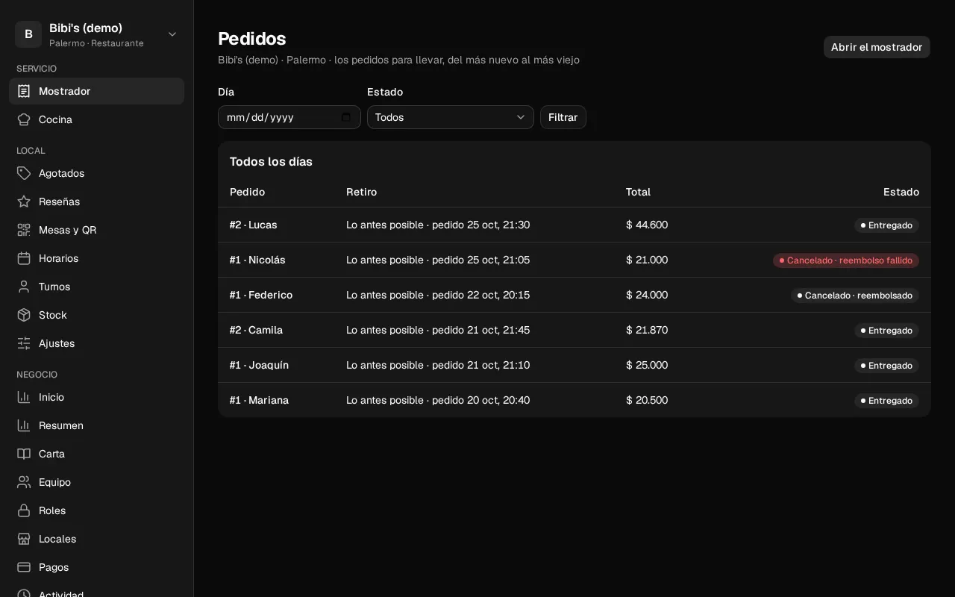Click the Pagos credit card icon
This screenshot has width=955, height=597.
[x=24, y=567]
